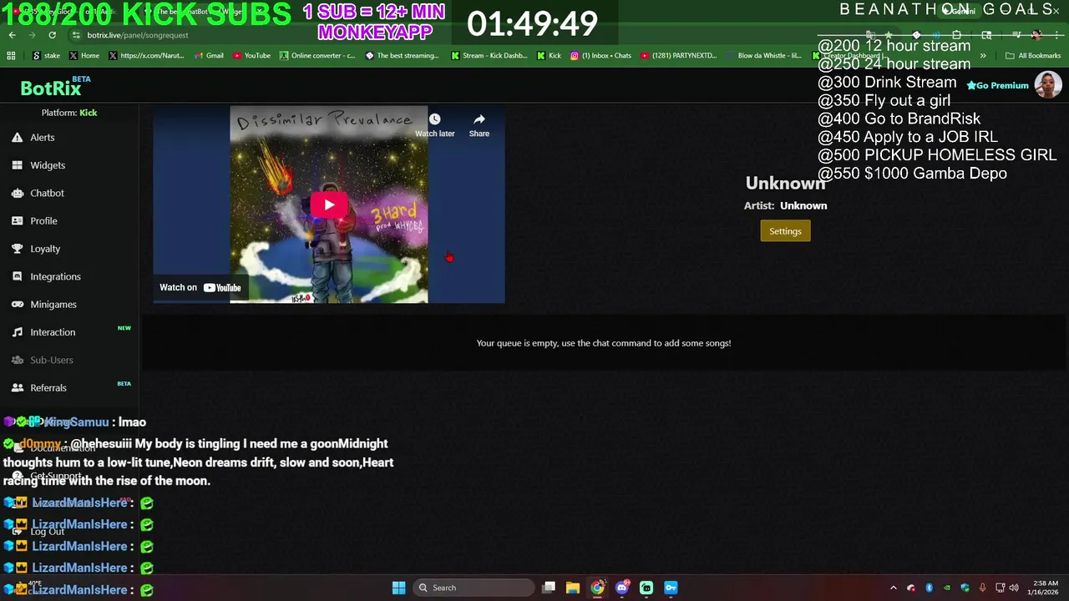
Task: Go back in the browser
Action: click(12, 35)
